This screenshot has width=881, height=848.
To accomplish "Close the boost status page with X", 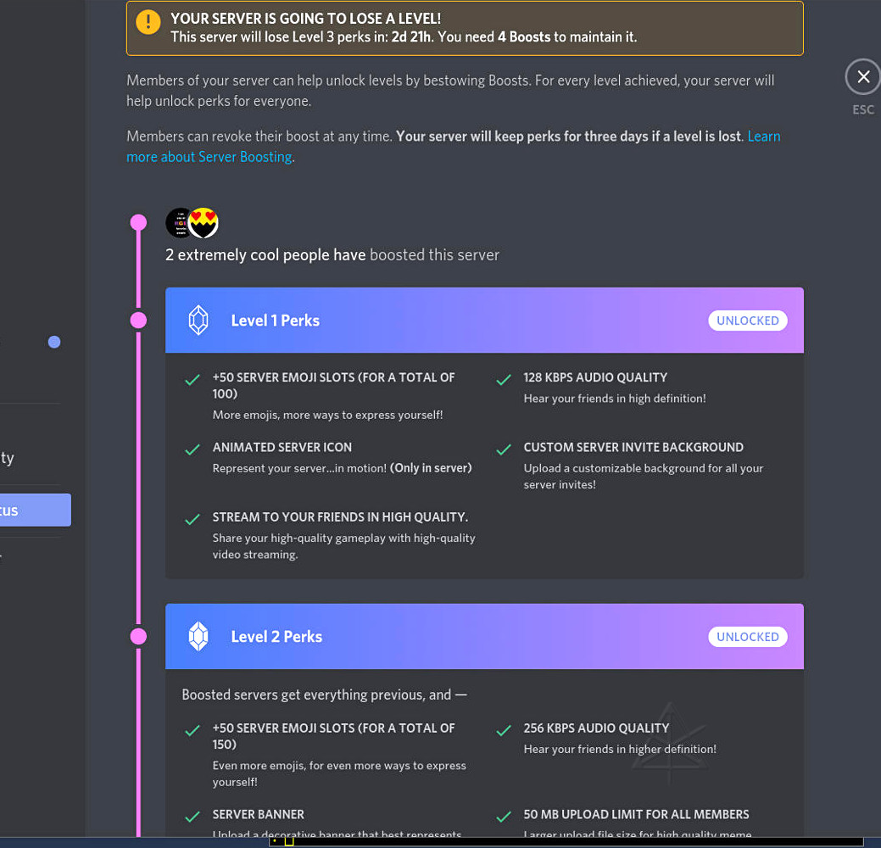I will 862,77.
